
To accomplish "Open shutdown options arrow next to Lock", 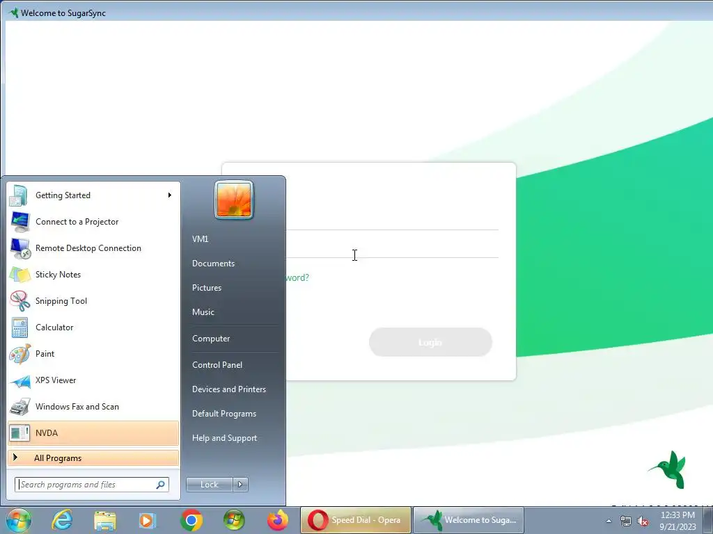I will (x=240, y=485).
